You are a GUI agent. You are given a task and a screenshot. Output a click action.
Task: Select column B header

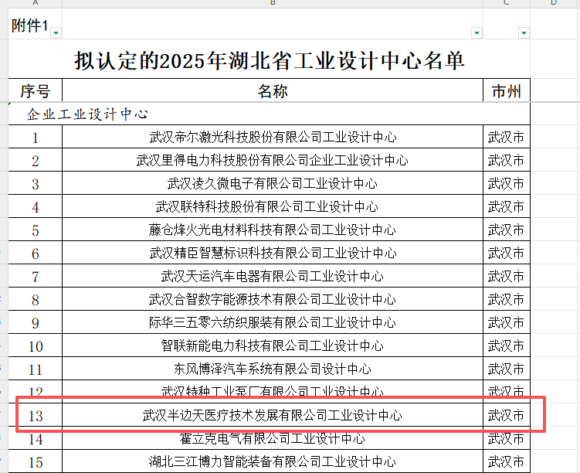(x=273, y=4)
